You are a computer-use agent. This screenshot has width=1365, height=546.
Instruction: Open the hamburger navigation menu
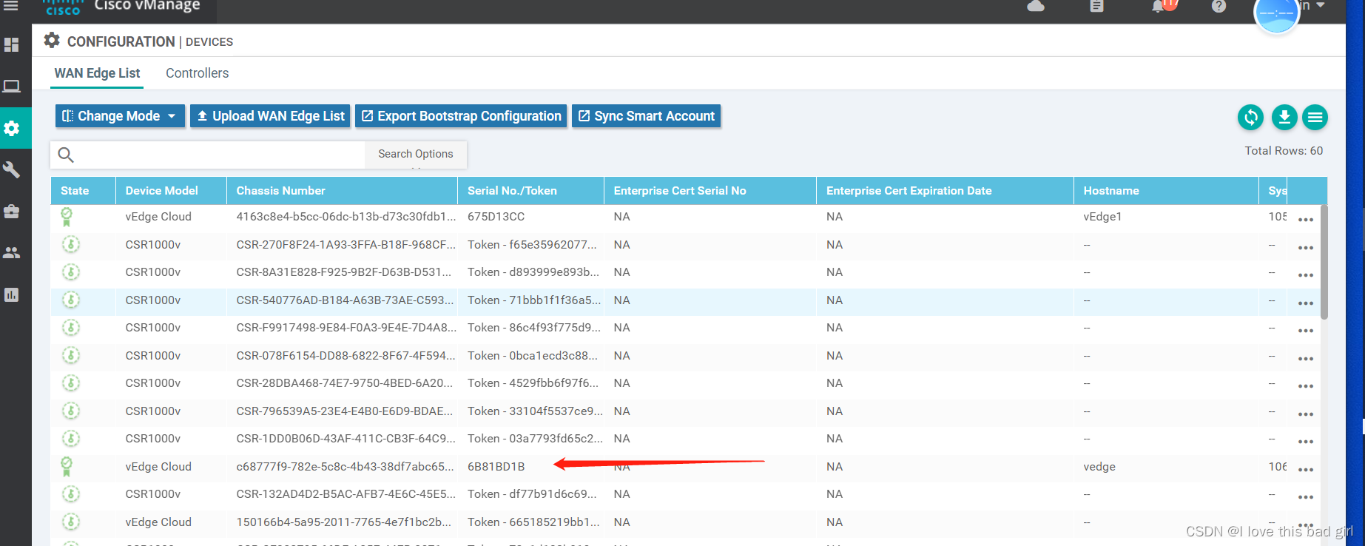click(11, 6)
